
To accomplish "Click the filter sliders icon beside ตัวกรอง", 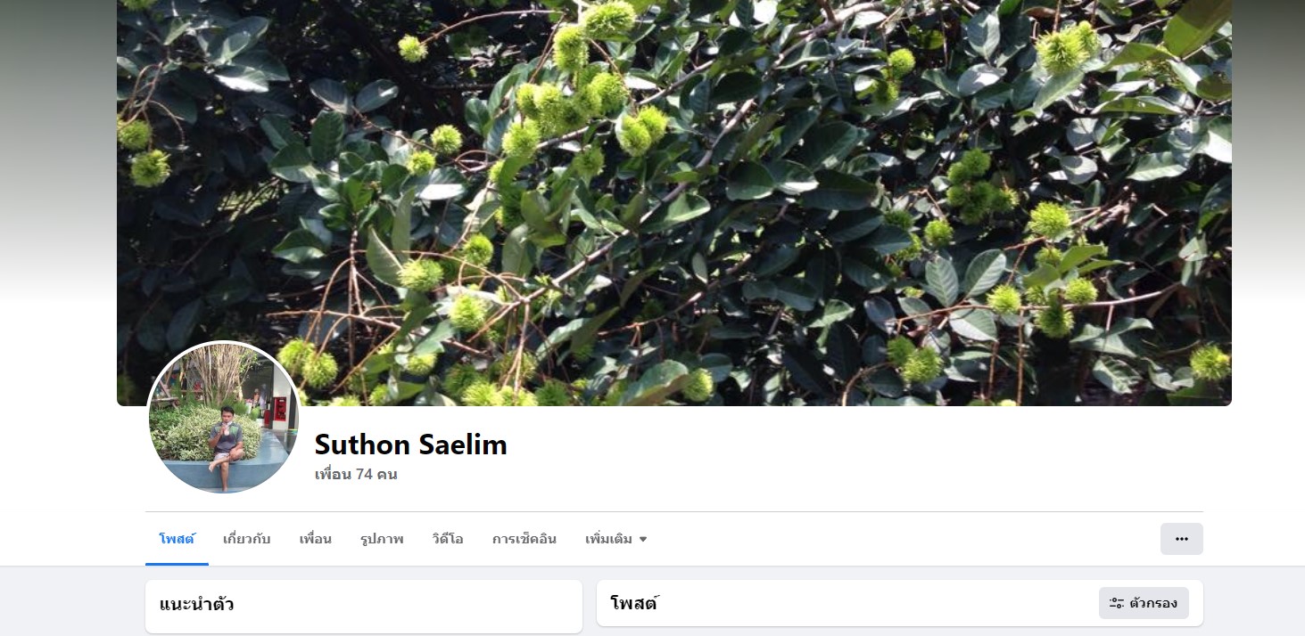I will [x=1116, y=603].
